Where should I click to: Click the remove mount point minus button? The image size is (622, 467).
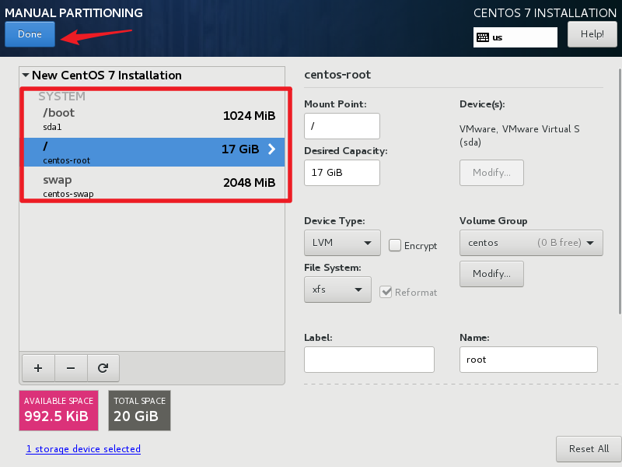click(x=71, y=368)
